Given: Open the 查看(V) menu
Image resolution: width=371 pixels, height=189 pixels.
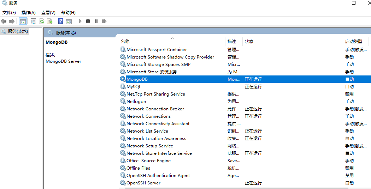Looking at the screenshot, I should (x=48, y=13).
